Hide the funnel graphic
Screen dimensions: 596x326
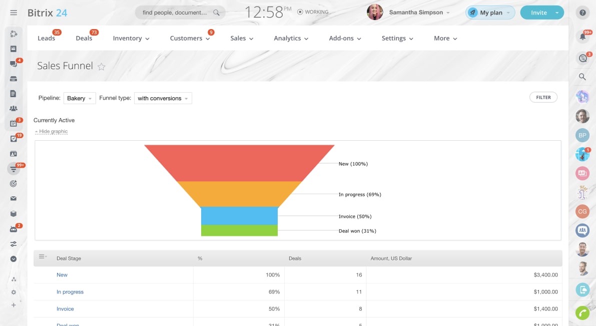point(53,132)
